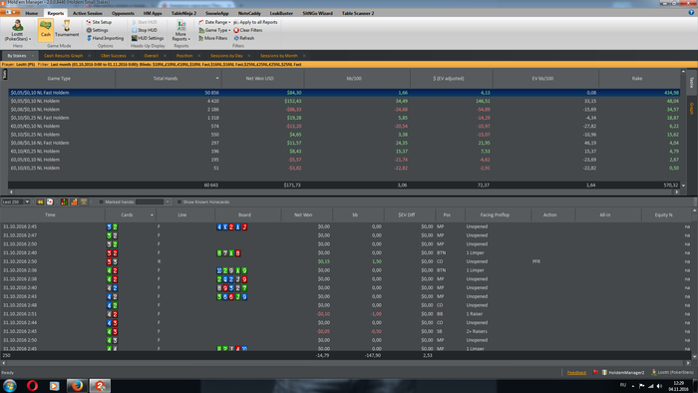Select the $0,05/$0,10 NL Fast Holdem row
698x393 pixels.
pos(344,93)
